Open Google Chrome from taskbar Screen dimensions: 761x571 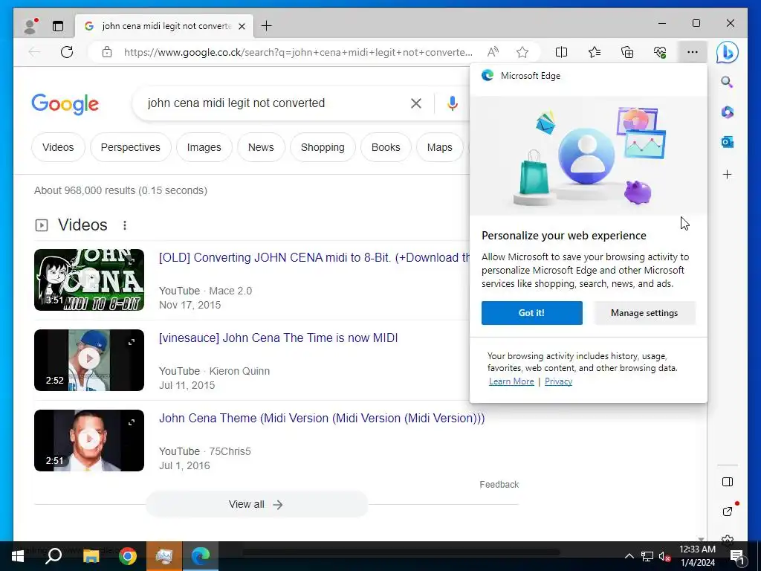point(128,556)
